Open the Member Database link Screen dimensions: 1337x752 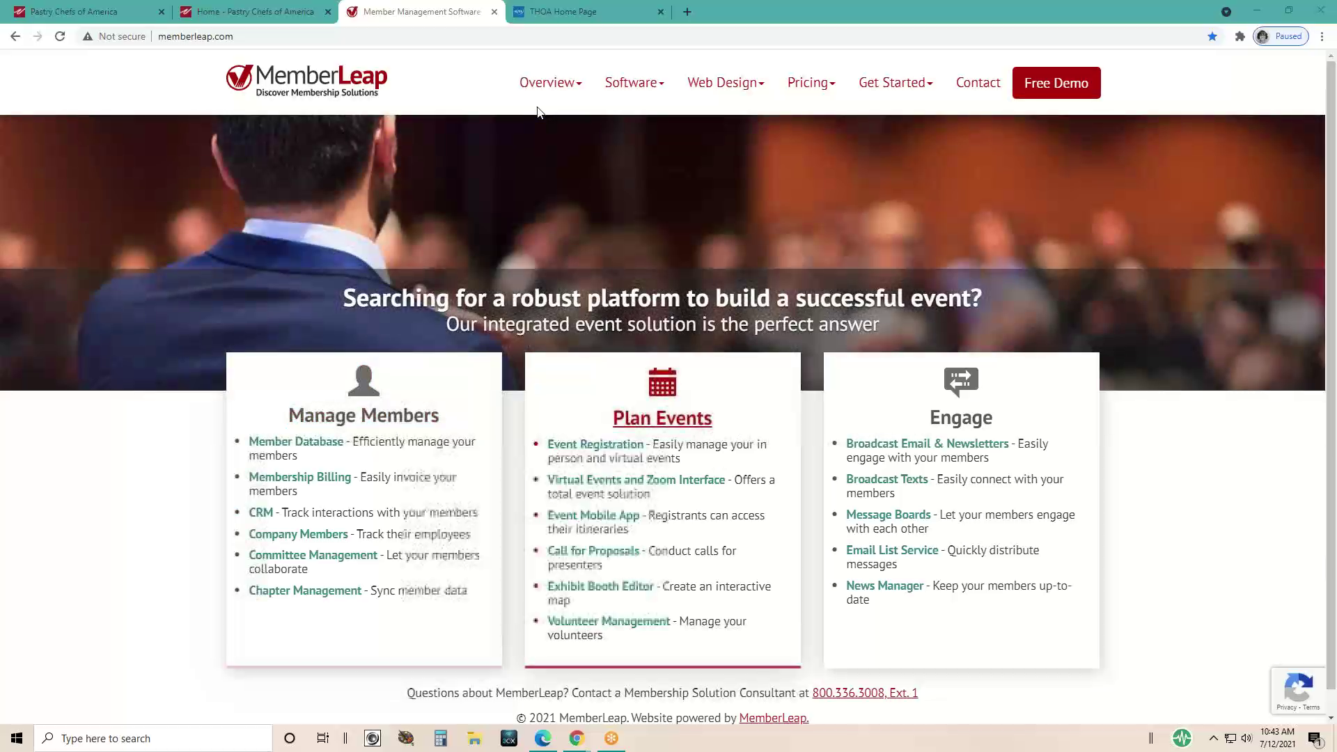tap(296, 441)
